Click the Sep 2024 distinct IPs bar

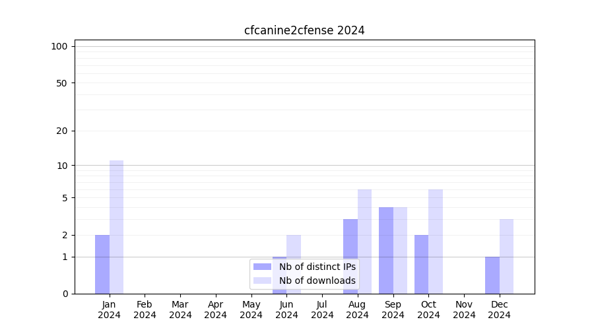pyautogui.click(x=386, y=250)
